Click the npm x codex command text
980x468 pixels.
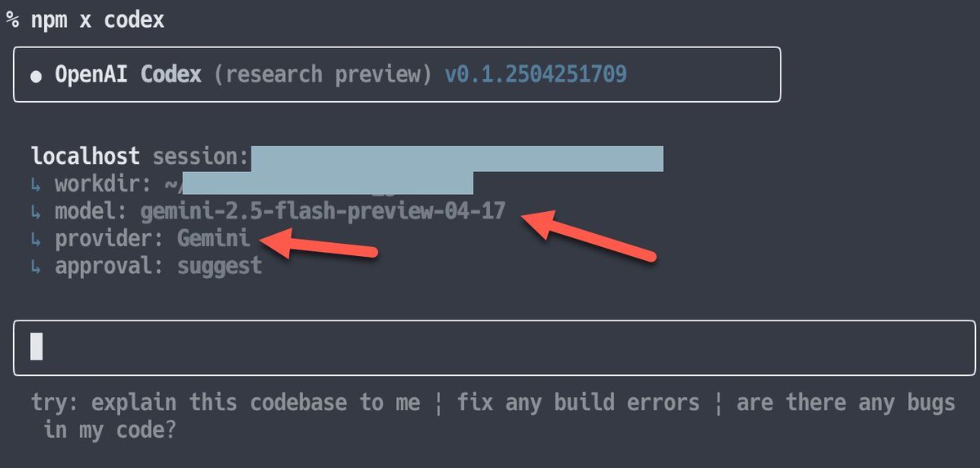(98, 20)
